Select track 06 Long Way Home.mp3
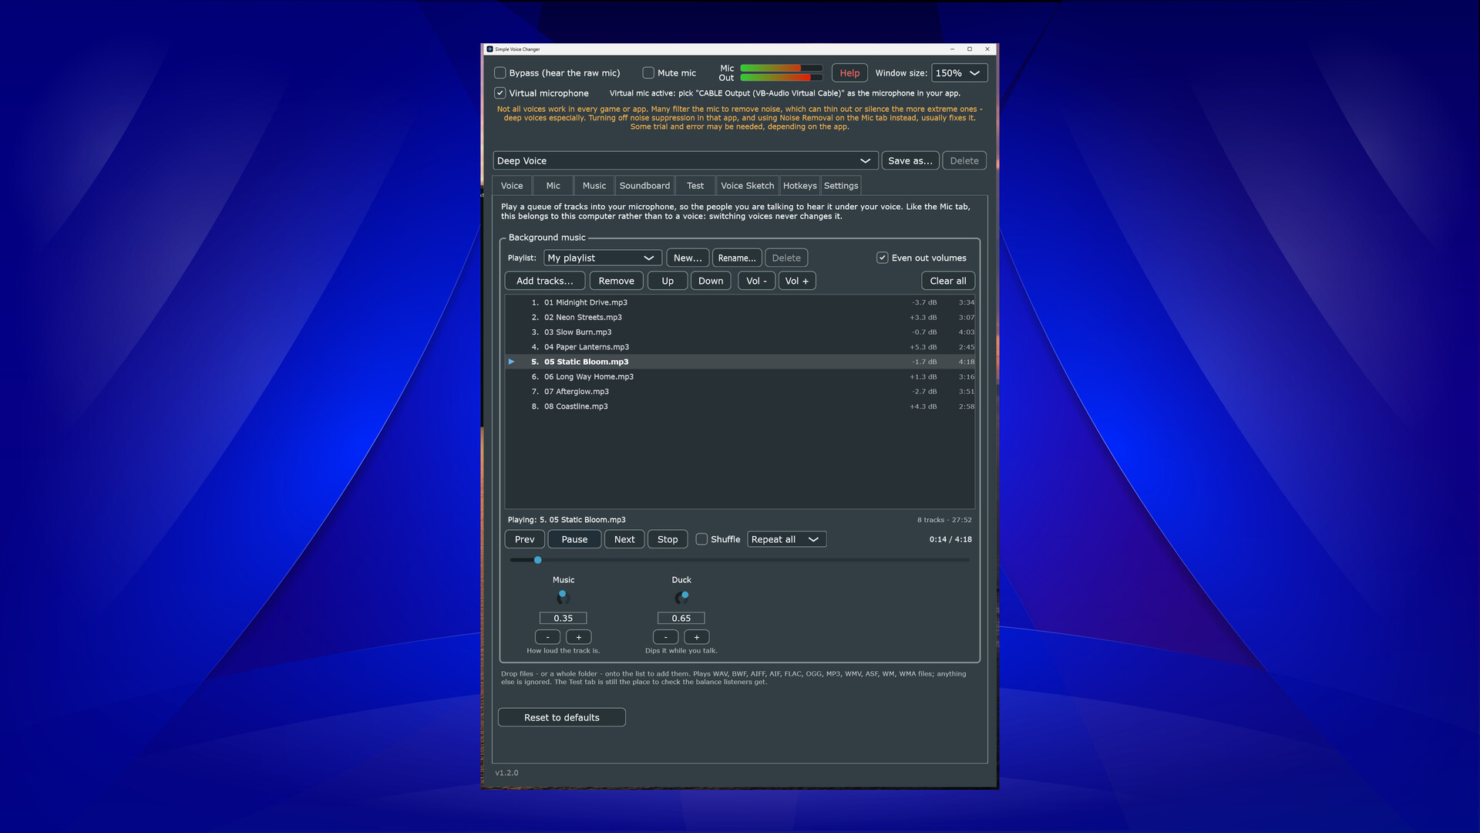This screenshot has width=1480, height=833. click(x=740, y=376)
